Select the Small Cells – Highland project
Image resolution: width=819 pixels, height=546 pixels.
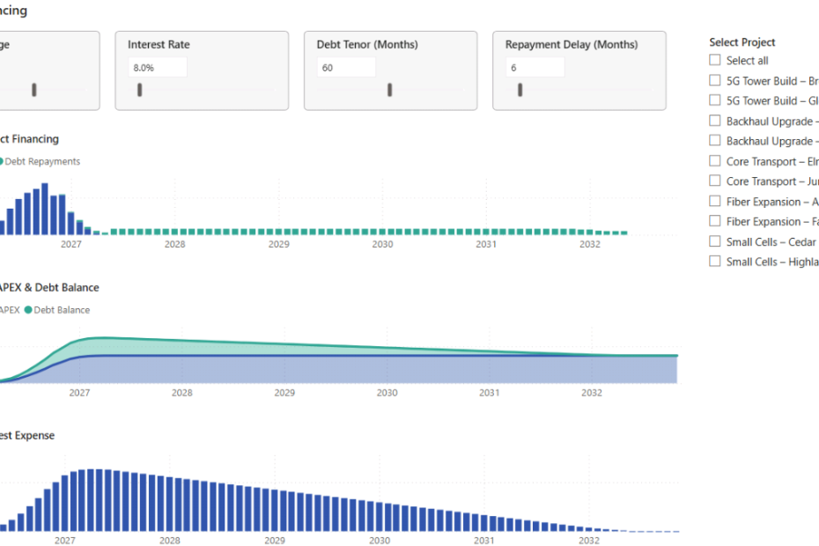click(714, 262)
